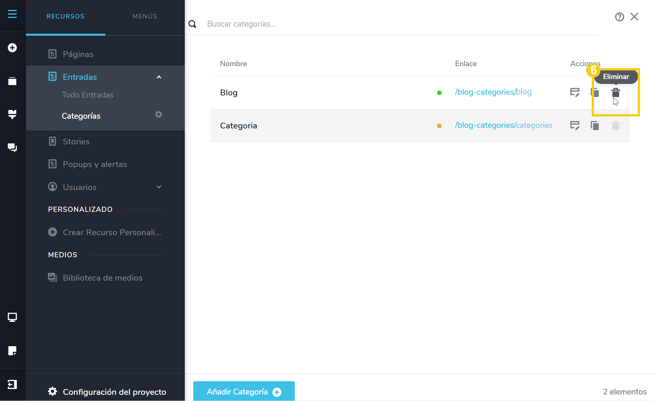Delete the Blog category with trash icon

click(x=615, y=92)
